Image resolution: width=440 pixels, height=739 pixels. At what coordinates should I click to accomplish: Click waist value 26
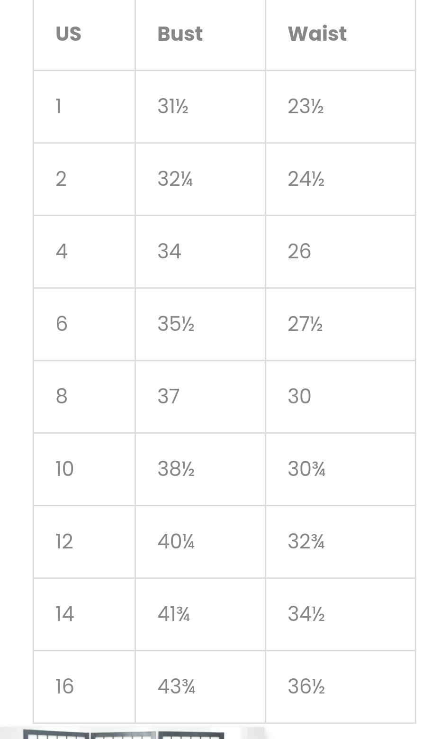point(299,251)
